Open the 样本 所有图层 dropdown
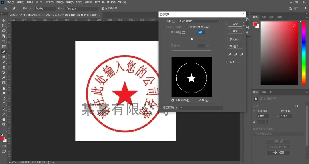The image size is (309, 164). (82, 9)
